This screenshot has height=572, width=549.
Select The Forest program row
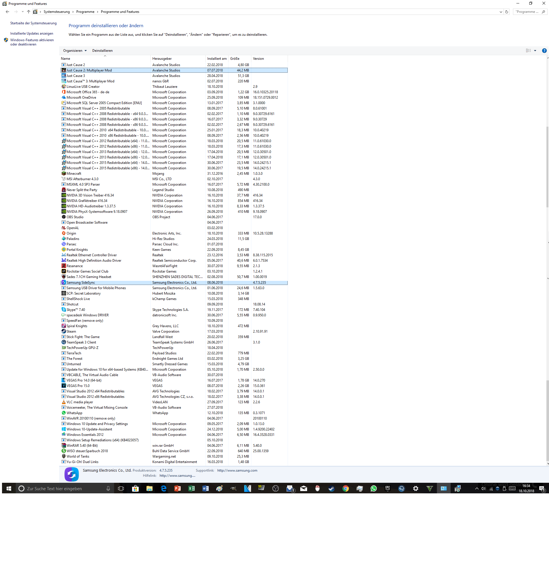(174, 359)
